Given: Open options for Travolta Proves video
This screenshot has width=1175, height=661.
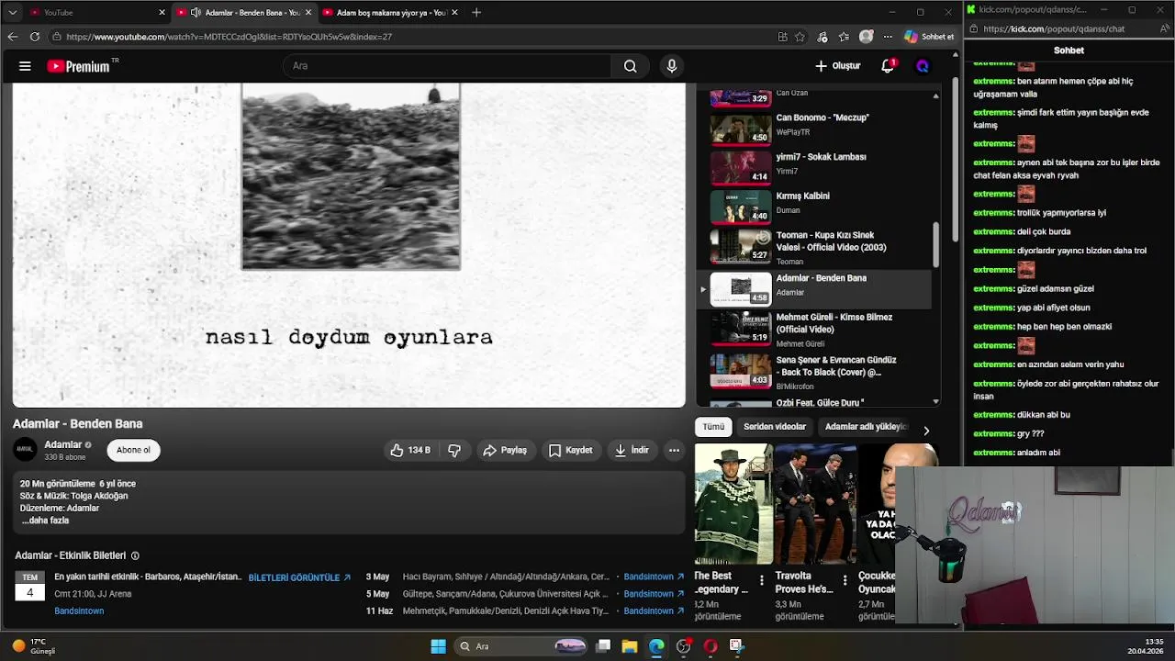Looking at the screenshot, I should (x=845, y=581).
